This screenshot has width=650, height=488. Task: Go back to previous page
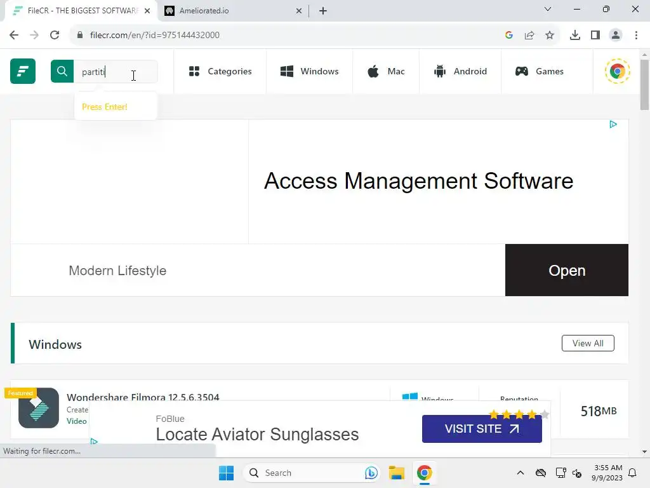(x=14, y=35)
